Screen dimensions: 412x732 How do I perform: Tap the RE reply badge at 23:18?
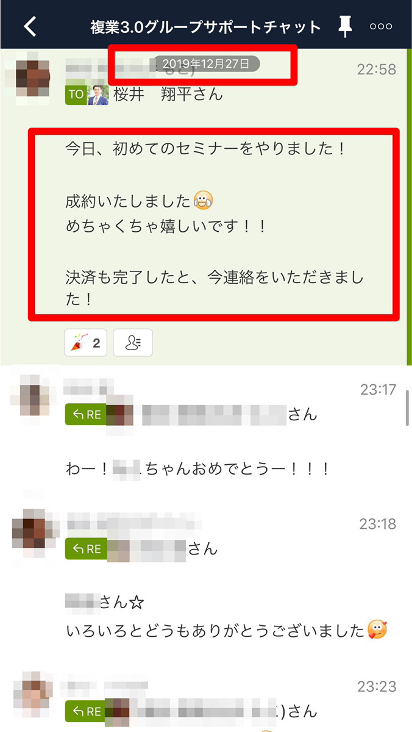86,548
